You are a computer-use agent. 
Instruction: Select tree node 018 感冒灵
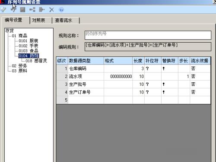coord(36,61)
